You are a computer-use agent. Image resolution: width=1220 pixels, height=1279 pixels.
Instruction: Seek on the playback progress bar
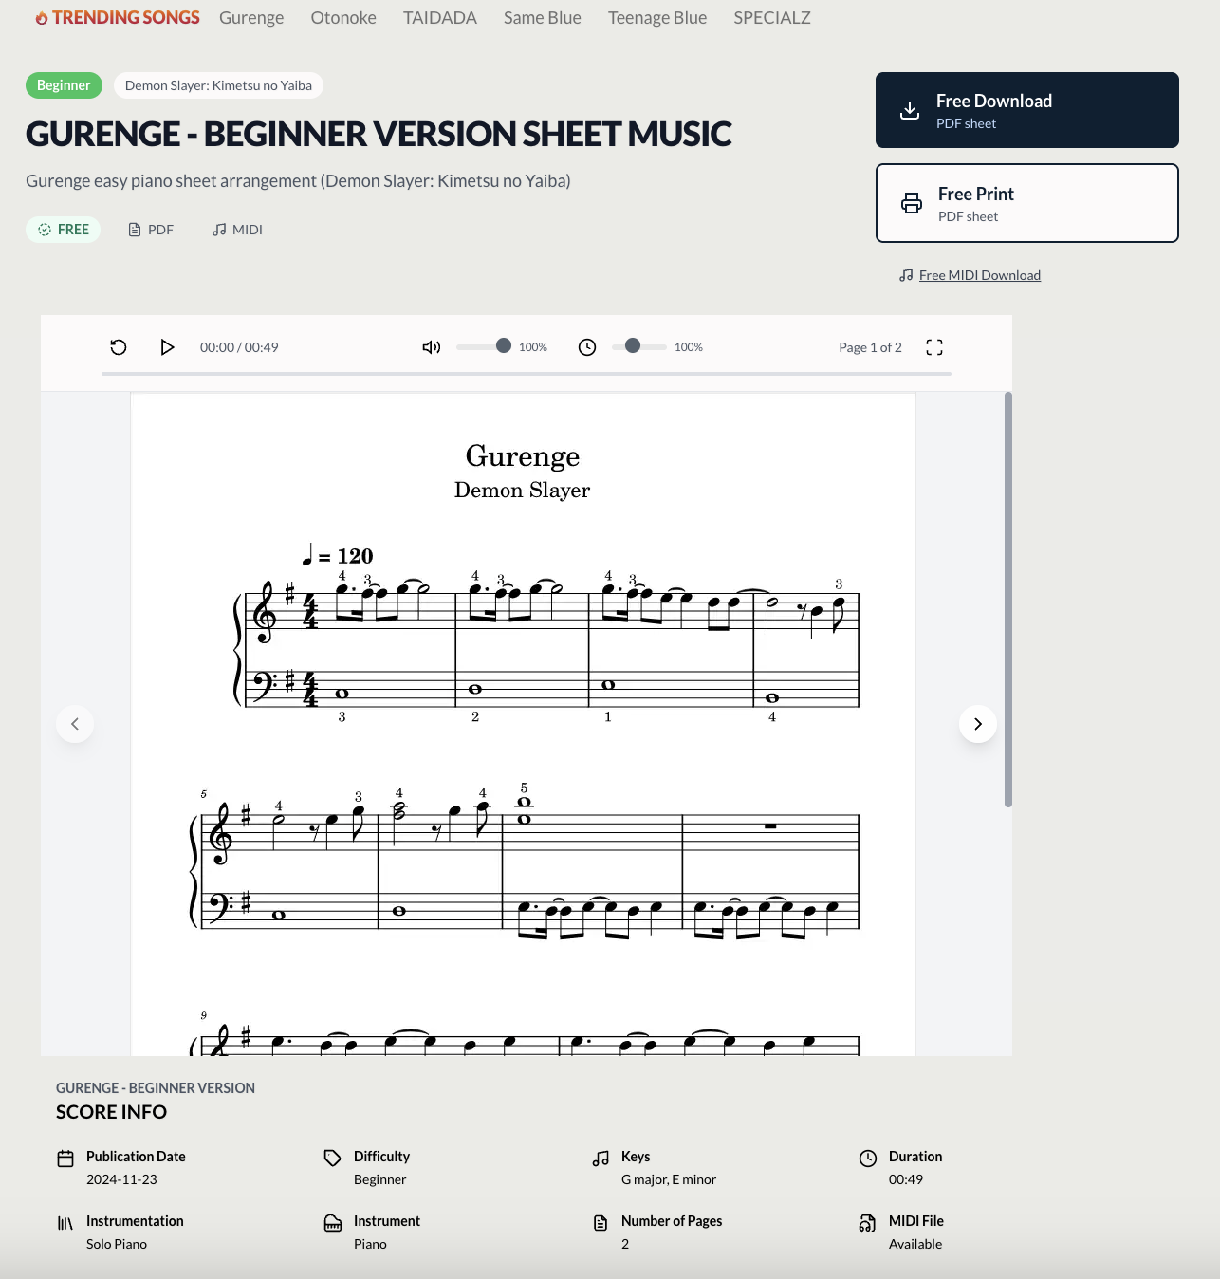coord(527,374)
